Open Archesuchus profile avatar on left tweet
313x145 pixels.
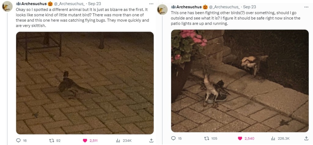(x=7, y=6)
